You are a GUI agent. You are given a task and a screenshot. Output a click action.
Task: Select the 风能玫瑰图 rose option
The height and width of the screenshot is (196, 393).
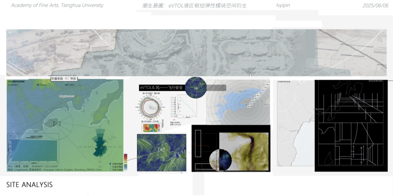(x=117, y=170)
